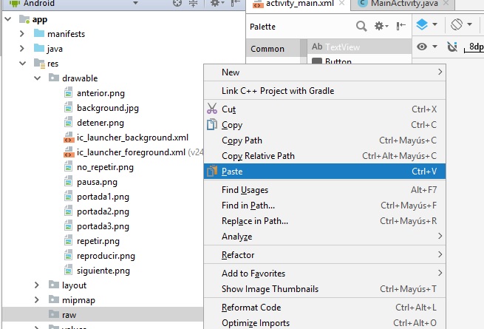484x329 pixels.
Task: Expand the manifests folder
Action: coord(23,34)
